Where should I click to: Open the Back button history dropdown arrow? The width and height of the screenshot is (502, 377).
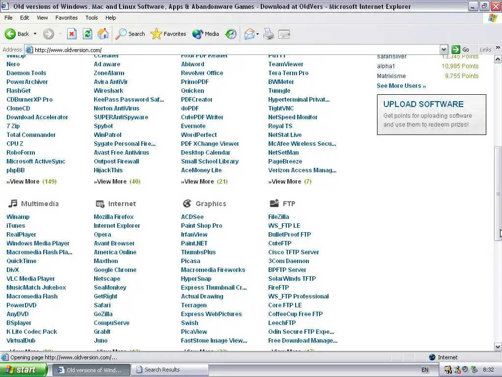35,34
